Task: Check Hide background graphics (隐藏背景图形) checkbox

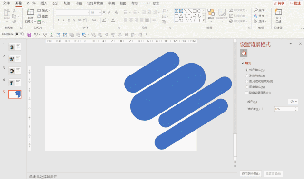Action: [246, 93]
